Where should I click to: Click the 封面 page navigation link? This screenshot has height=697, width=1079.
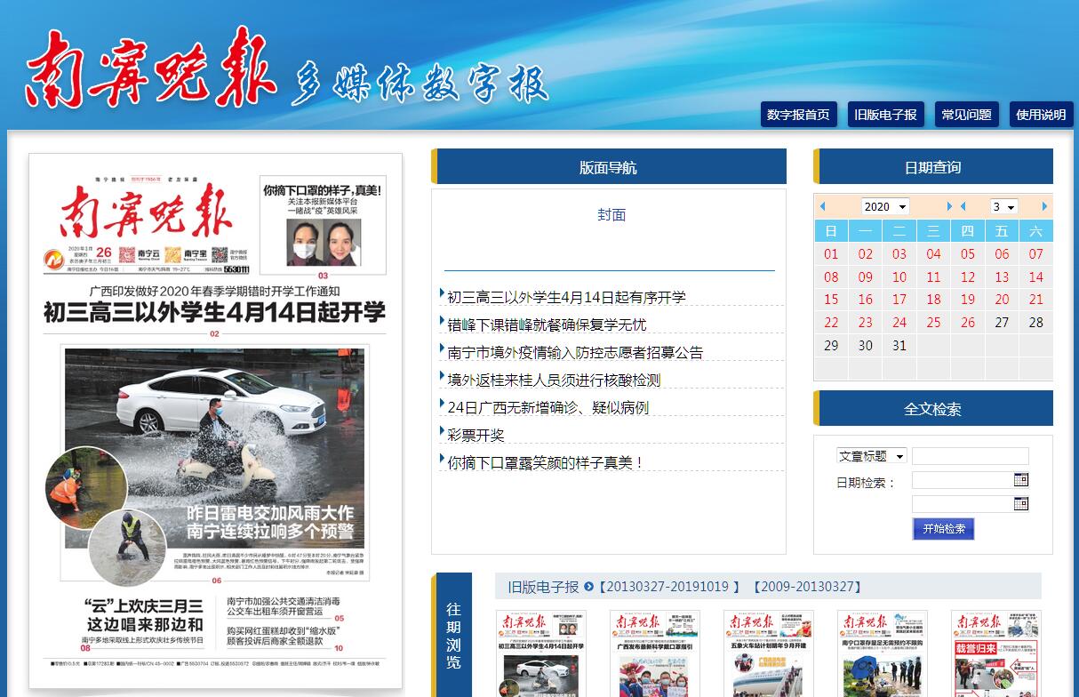coord(611,214)
